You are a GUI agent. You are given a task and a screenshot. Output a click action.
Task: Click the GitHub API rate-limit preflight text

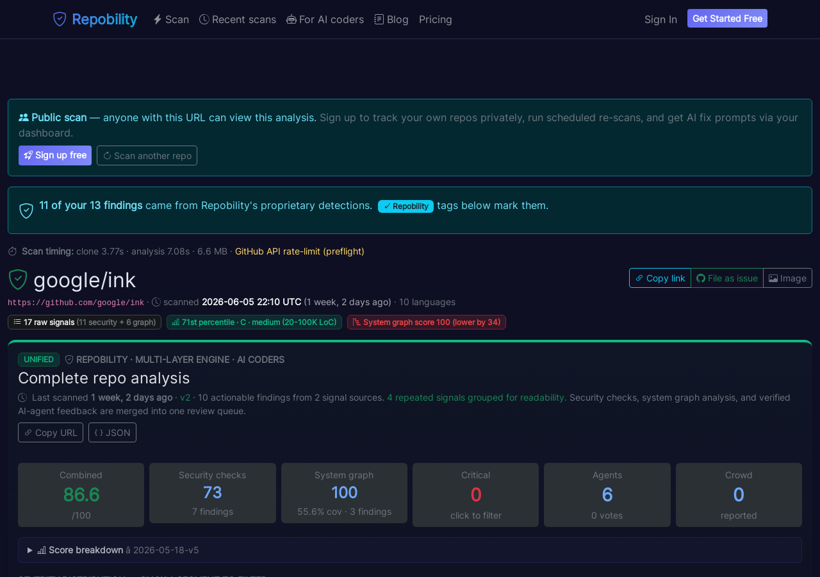click(300, 251)
